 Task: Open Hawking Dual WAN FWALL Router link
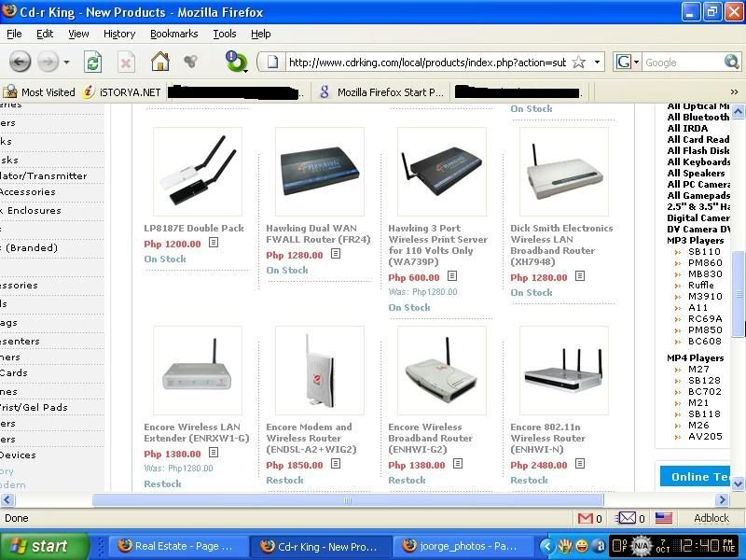(x=318, y=234)
